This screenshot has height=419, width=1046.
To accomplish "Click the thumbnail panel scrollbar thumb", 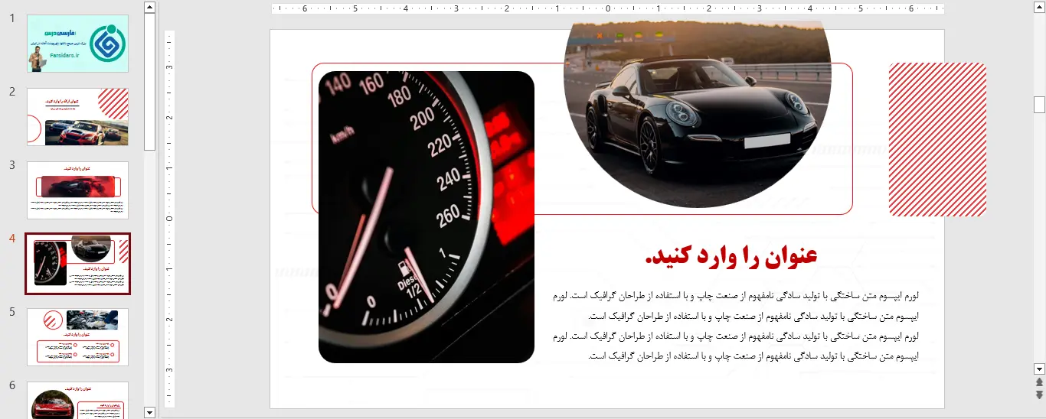I will point(149,76).
